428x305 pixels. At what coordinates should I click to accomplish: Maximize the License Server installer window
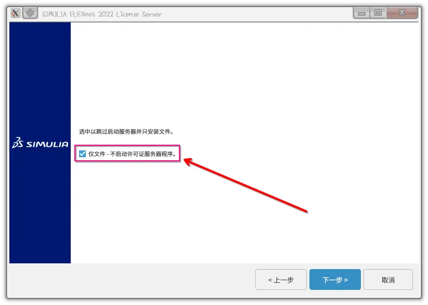pos(378,12)
